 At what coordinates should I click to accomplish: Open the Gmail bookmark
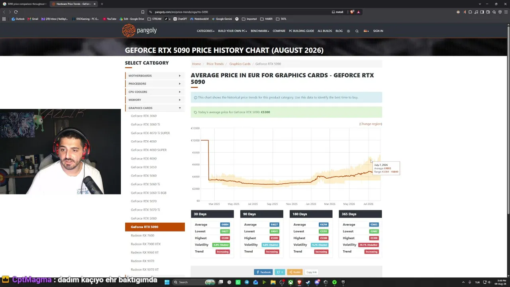[x=33, y=19]
